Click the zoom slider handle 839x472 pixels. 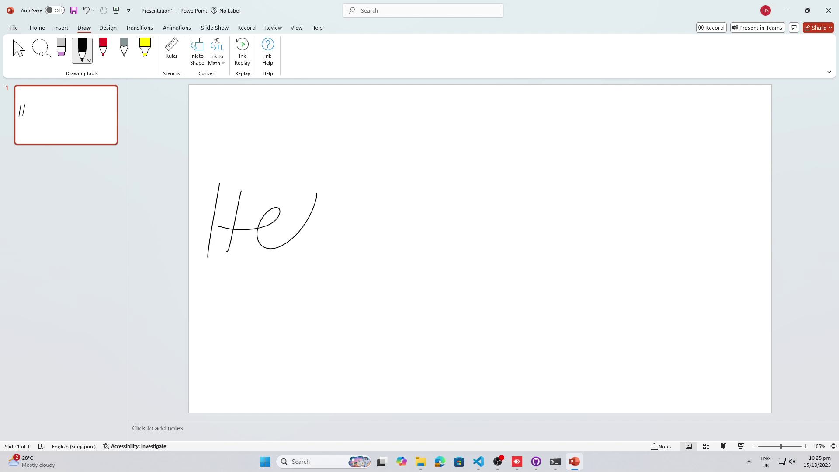[x=780, y=446]
